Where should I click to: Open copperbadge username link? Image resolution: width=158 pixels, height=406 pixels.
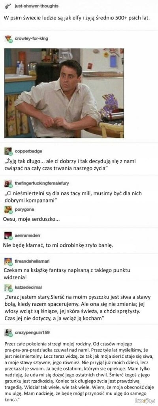[x=28, y=151]
